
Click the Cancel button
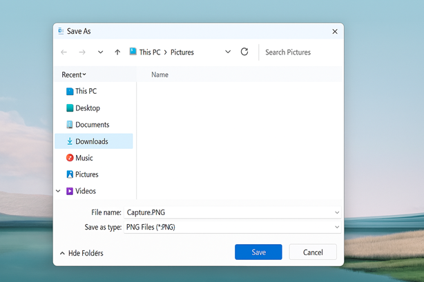[x=313, y=252]
